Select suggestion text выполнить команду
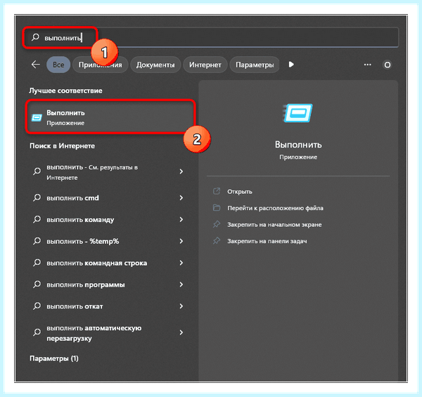The image size is (422, 397). click(x=80, y=220)
